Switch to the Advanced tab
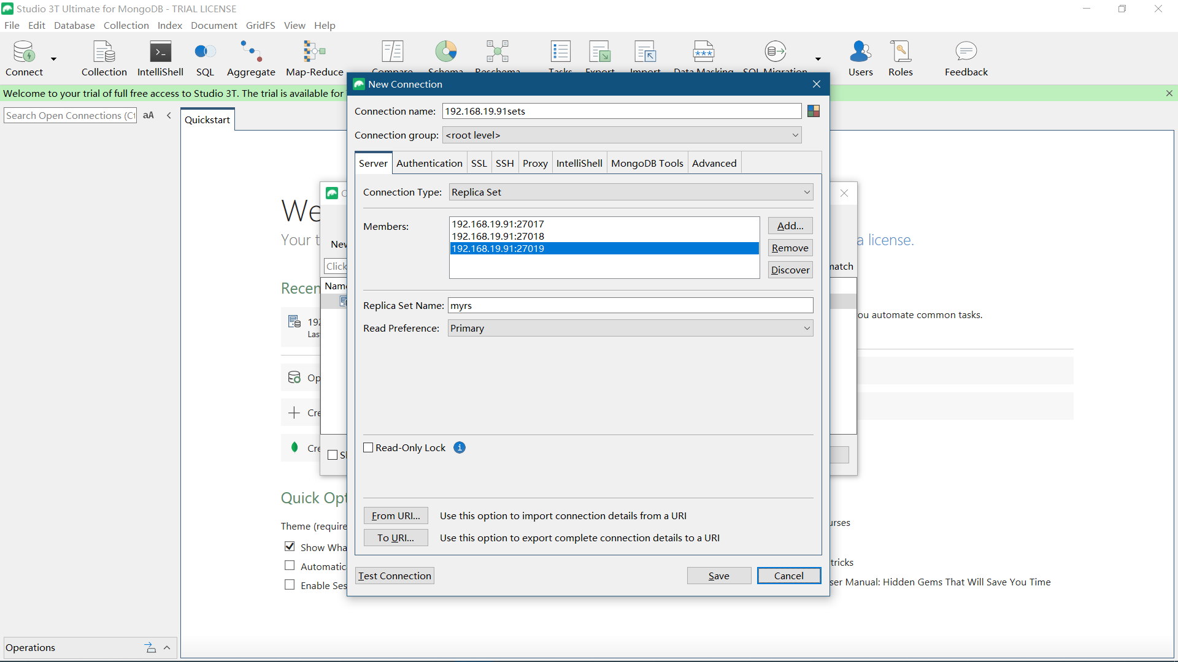1178x662 pixels. (x=714, y=163)
